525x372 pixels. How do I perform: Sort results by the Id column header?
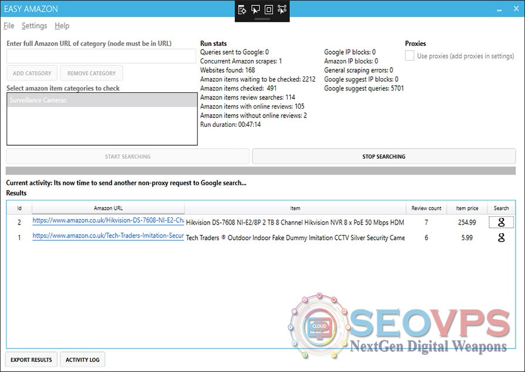coord(19,208)
